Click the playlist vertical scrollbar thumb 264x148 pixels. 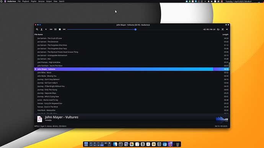coord(229,66)
